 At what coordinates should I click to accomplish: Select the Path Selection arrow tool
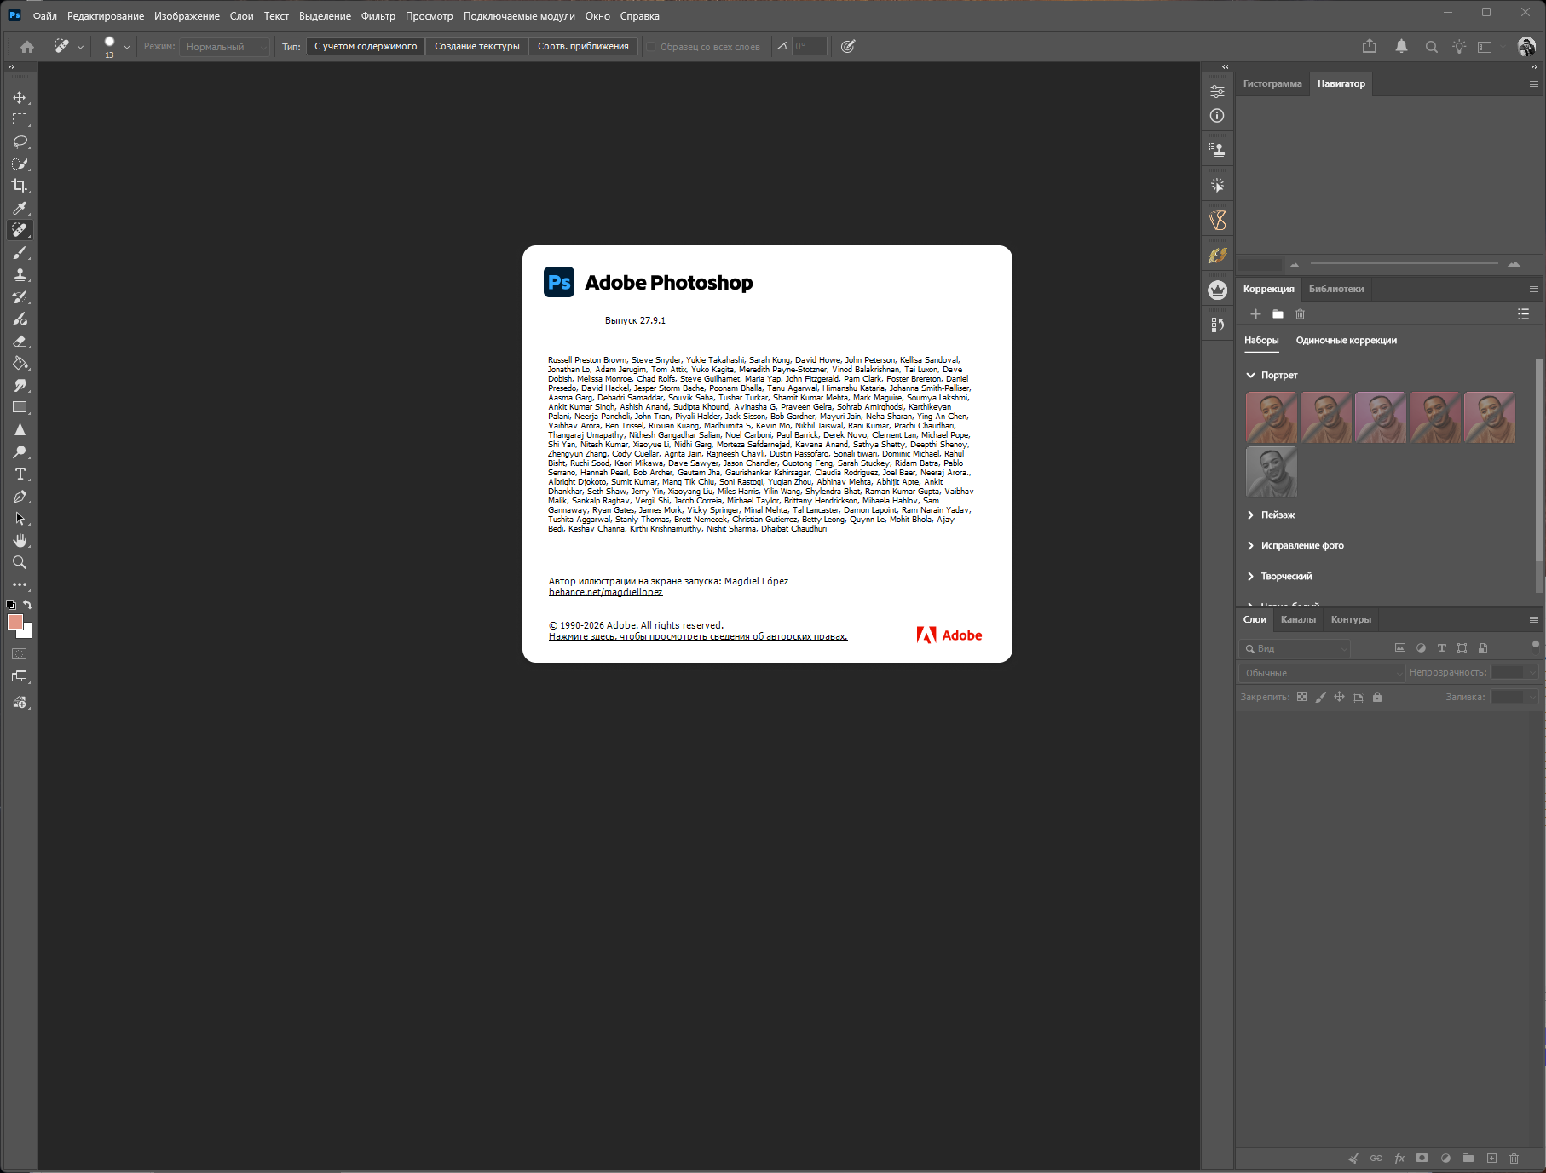pyautogui.click(x=20, y=519)
